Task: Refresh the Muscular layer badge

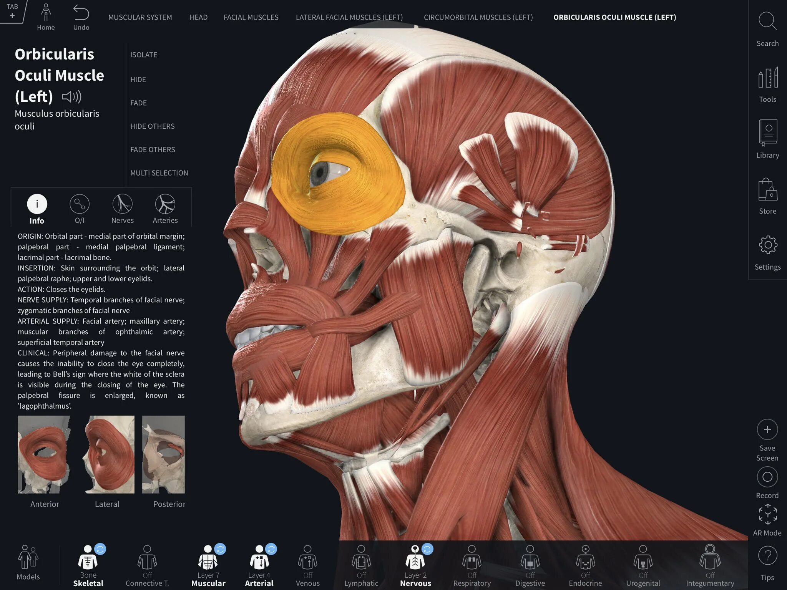Action: [x=220, y=549]
